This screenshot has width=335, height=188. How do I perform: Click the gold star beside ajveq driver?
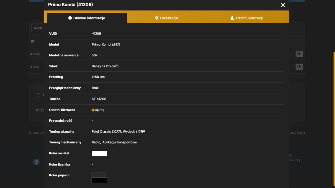click(x=93, y=110)
